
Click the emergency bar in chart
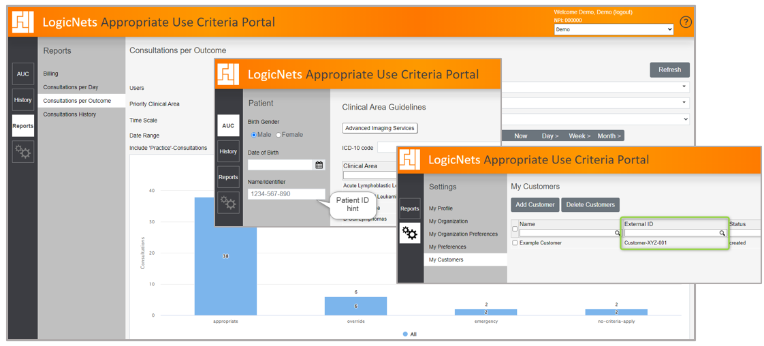coord(486,312)
